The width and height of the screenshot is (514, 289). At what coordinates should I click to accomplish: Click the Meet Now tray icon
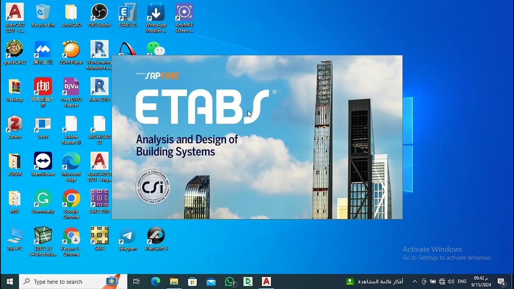424,282
